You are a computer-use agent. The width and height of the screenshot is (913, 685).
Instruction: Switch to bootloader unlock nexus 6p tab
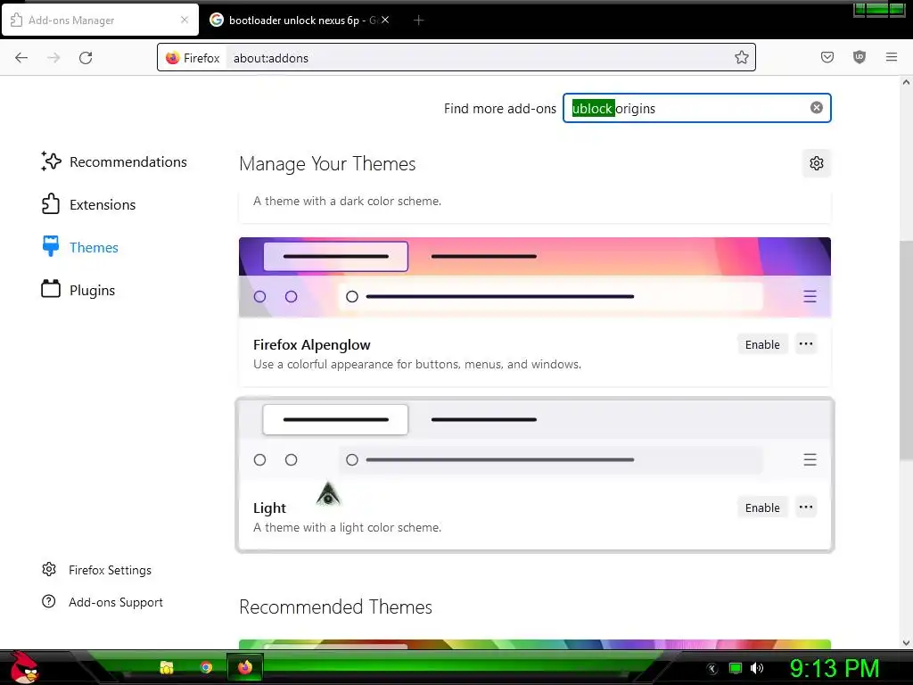pyautogui.click(x=300, y=21)
